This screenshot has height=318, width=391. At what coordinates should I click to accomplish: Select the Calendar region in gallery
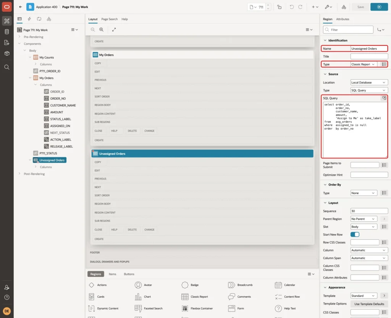(285, 285)
